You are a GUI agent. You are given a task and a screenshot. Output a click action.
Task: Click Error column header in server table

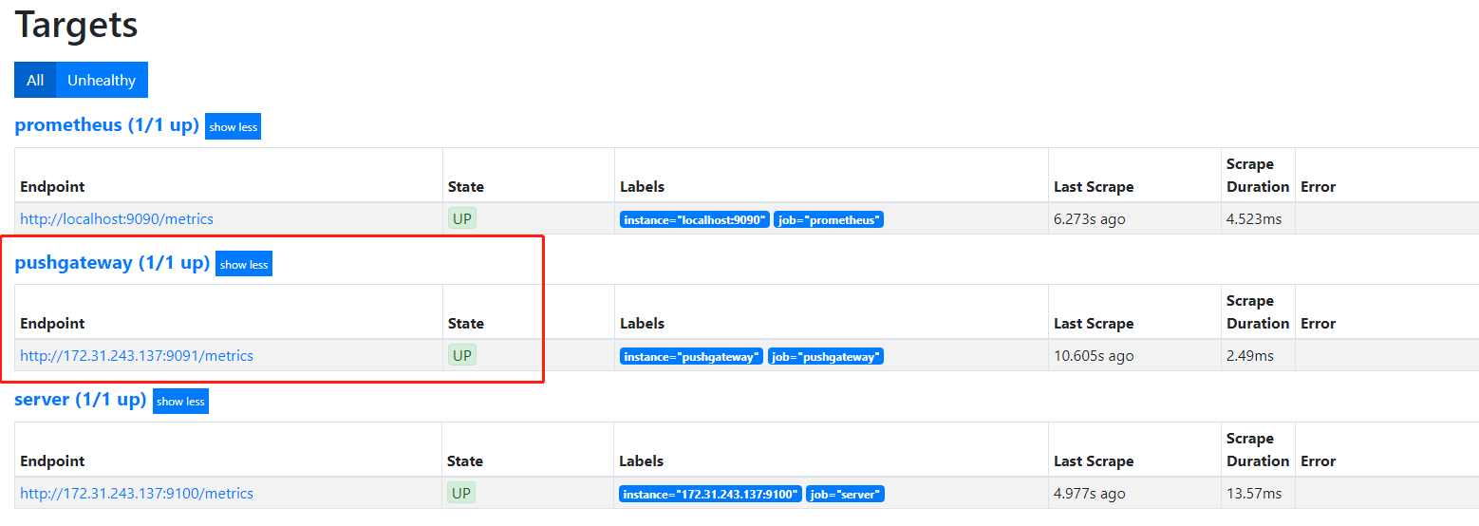[x=1319, y=461]
